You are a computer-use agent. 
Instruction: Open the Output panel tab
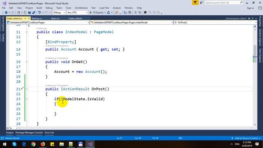pos(9,132)
